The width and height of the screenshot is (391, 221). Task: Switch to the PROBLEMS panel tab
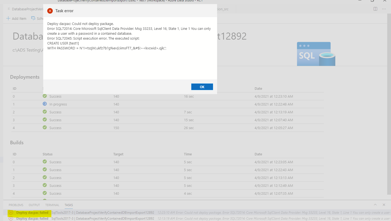[x=16, y=205]
